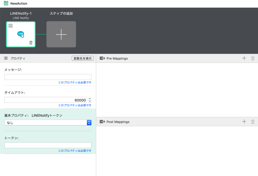258x176 pixels.
Task: Add a new Post Mappings entry
Action: coord(244,122)
